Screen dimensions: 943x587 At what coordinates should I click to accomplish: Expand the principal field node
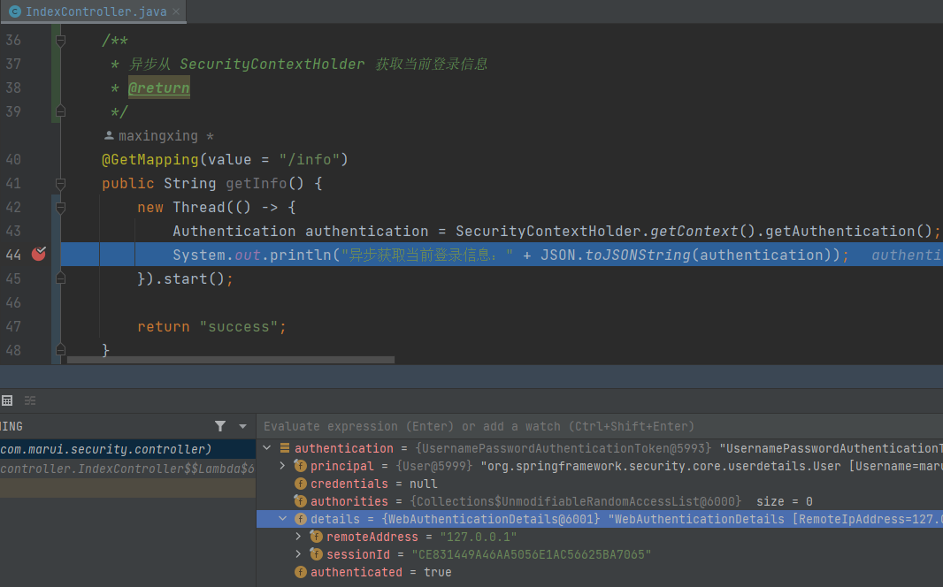[x=283, y=466]
